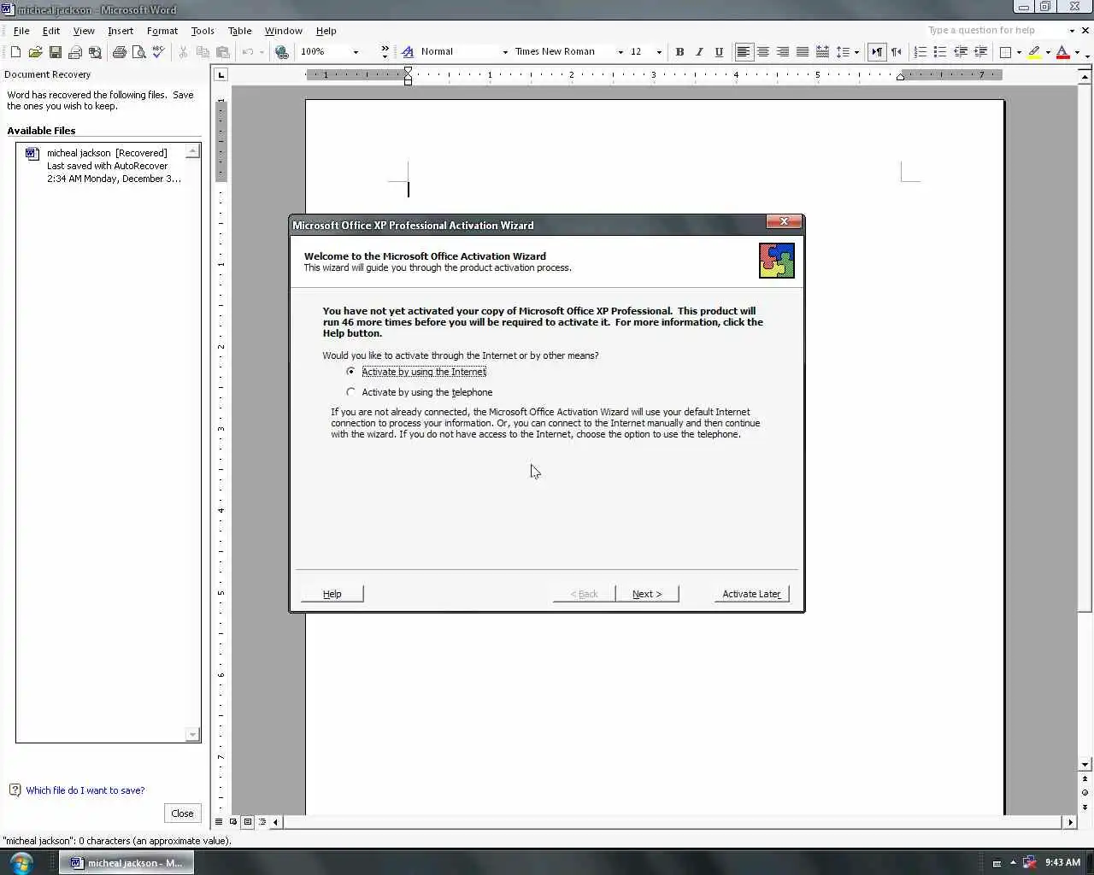
Task: Click the Insert Hyperlink globe icon
Action: pos(281,52)
